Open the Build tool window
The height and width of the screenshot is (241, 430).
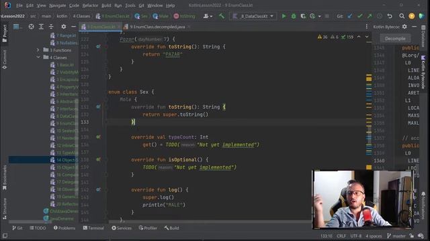tap(172, 228)
